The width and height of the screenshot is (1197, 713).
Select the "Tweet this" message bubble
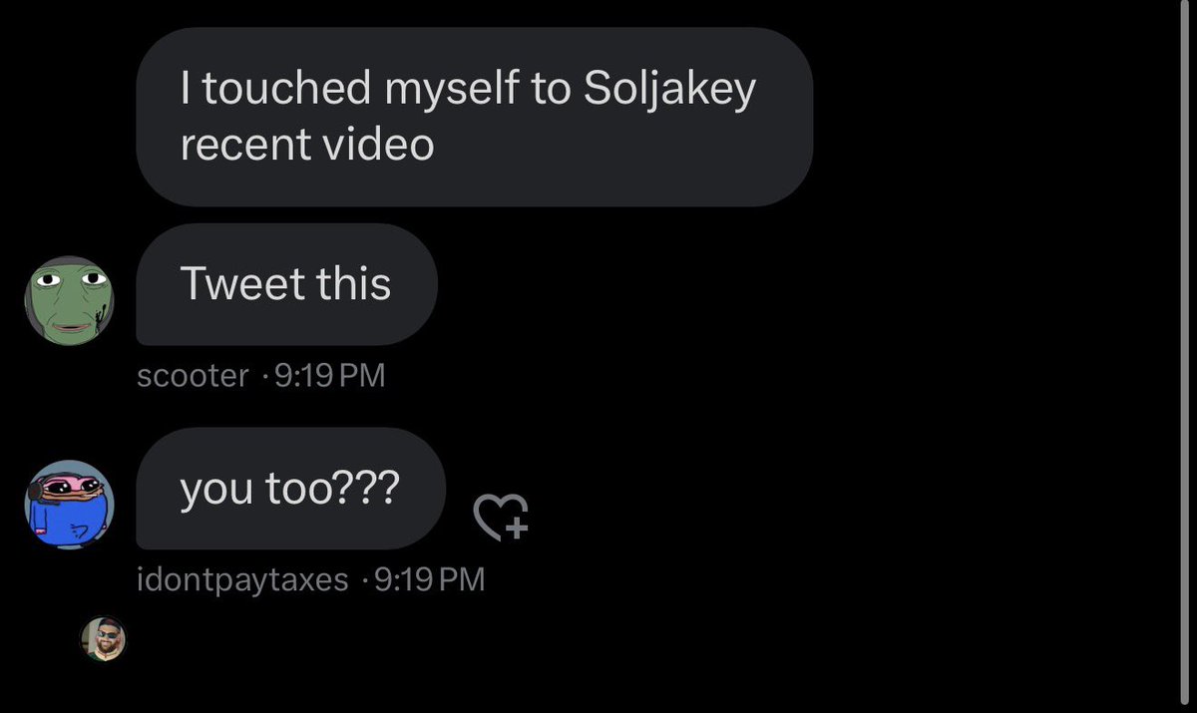(286, 284)
